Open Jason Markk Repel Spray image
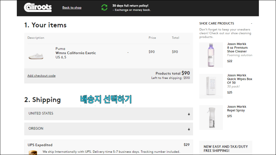 click(211, 118)
